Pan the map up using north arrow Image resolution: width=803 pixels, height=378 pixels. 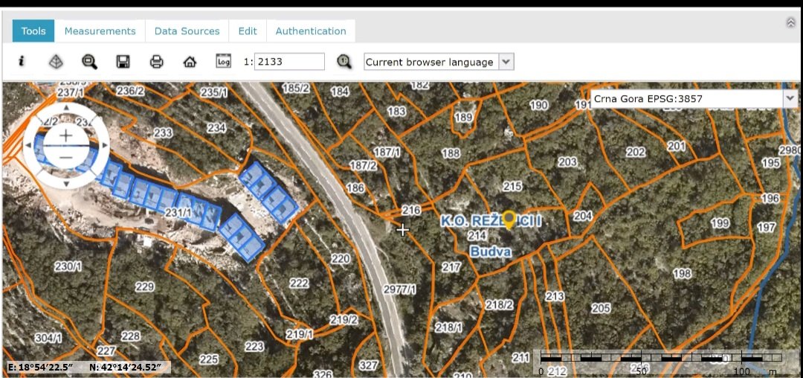66,109
